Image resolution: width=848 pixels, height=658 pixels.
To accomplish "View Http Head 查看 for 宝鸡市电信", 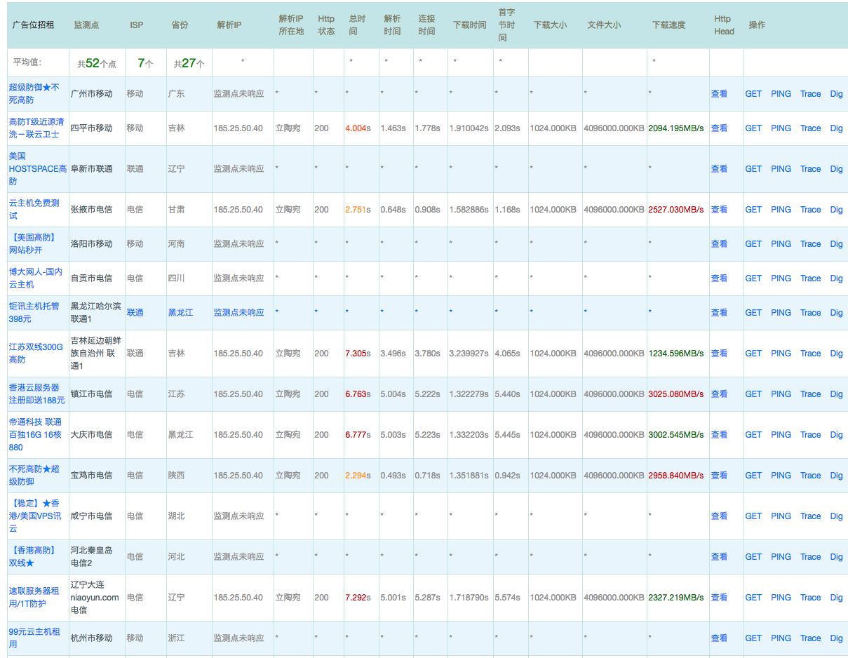I will click(719, 476).
